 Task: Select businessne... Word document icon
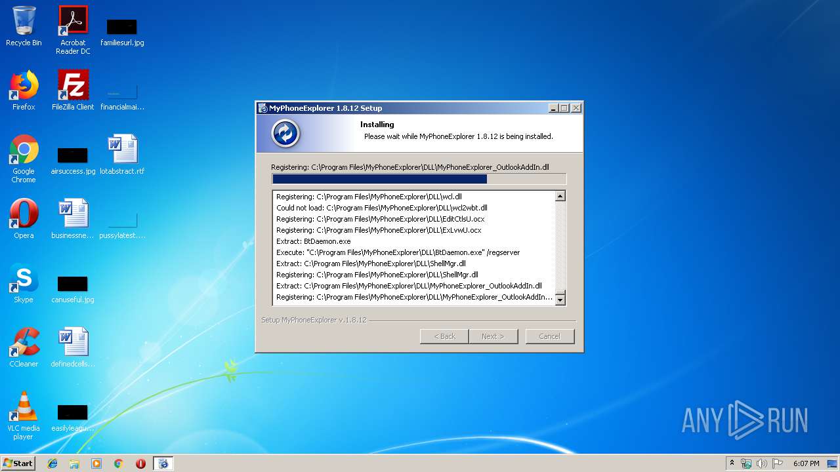point(73,218)
